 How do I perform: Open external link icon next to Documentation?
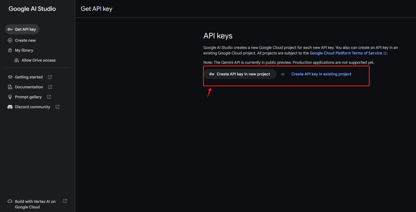(50, 87)
